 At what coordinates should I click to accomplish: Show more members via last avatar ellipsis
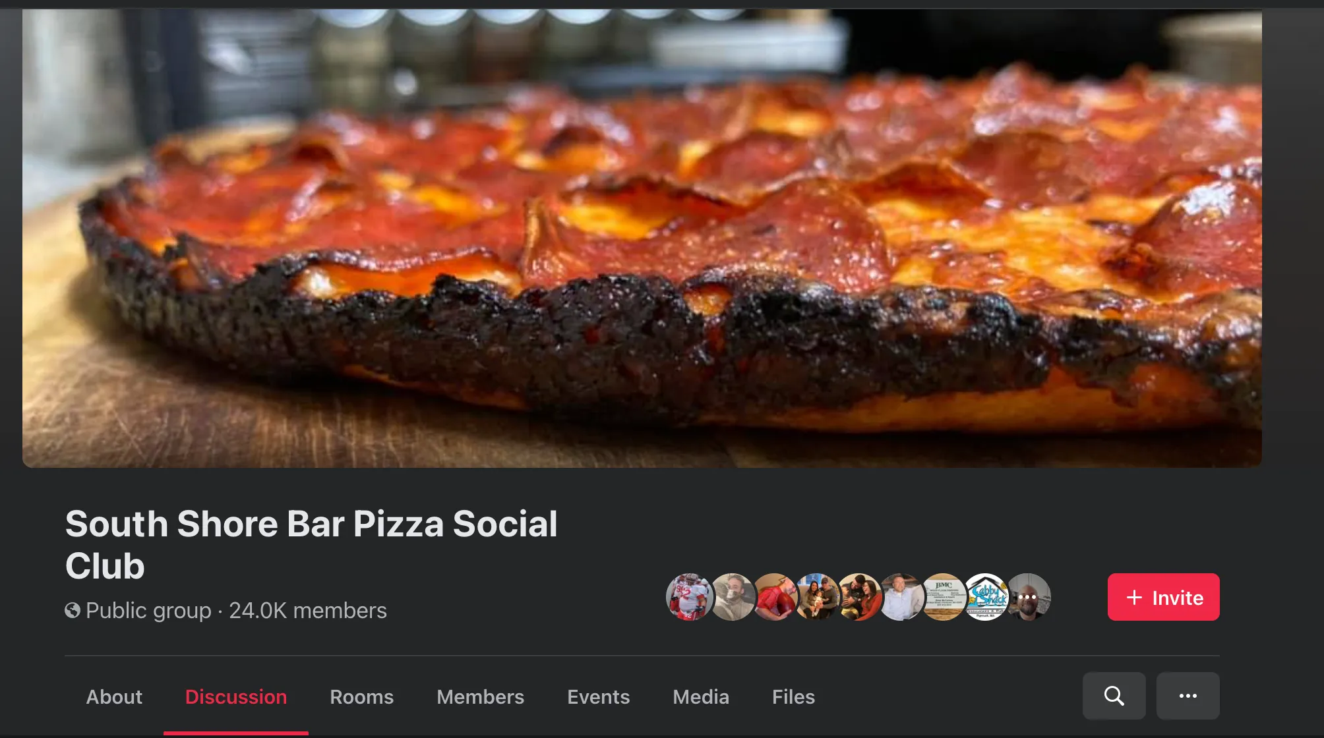coord(1027,597)
